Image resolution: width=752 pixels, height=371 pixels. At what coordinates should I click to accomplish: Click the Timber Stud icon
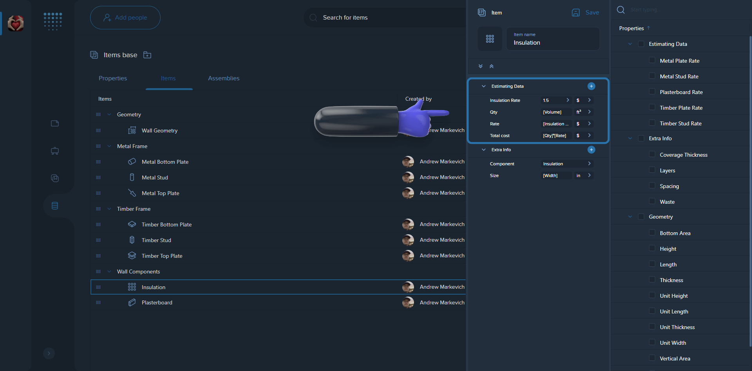click(132, 240)
